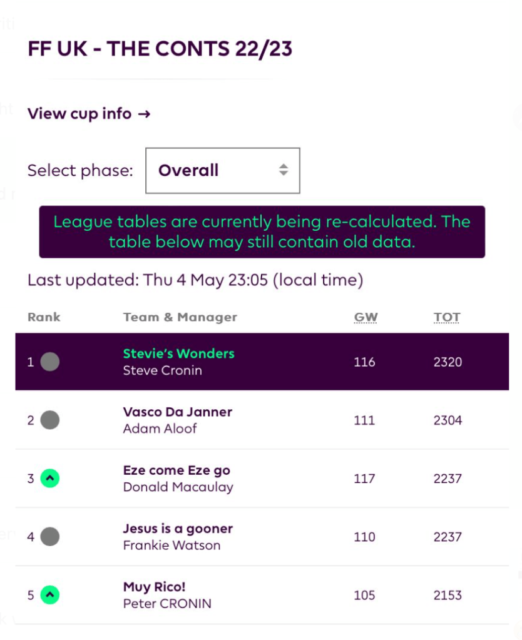
Task: Click green up-arrow icon for Muy Rico!
Action: click(x=50, y=595)
